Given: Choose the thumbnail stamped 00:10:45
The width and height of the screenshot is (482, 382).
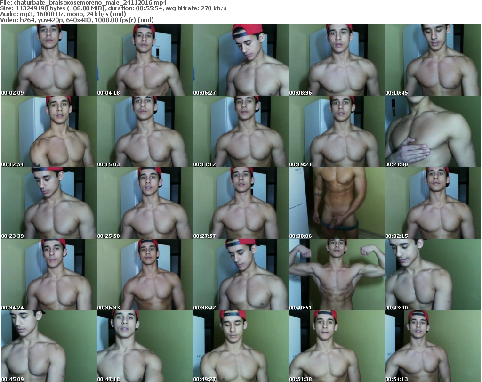Looking at the screenshot, I should tap(433, 60).
